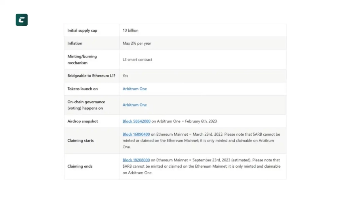Open the Block 58642080 link
The height and width of the screenshot is (197, 350).
click(137, 121)
